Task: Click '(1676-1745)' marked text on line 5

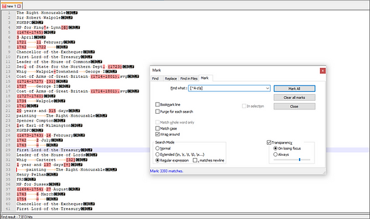Action: (x=30, y=32)
